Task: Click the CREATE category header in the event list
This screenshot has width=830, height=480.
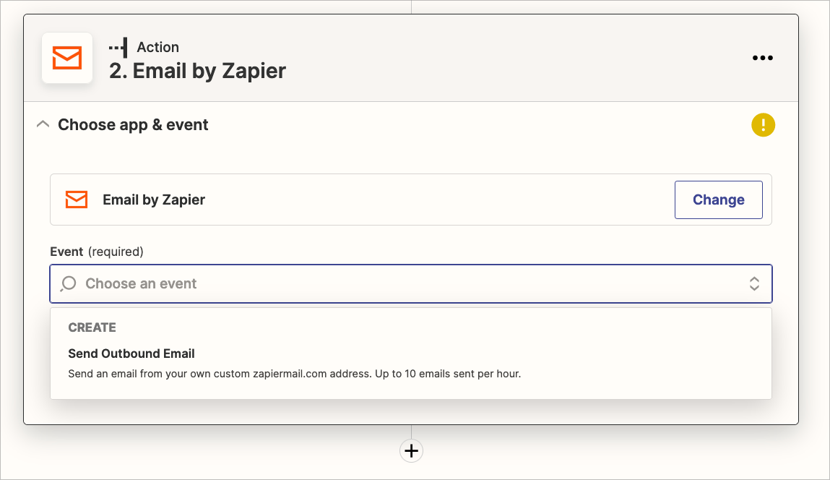Action: pos(92,327)
